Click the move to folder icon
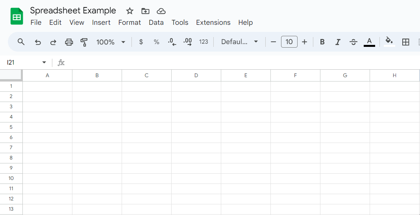Viewport: 420px width, 215px height. click(145, 11)
